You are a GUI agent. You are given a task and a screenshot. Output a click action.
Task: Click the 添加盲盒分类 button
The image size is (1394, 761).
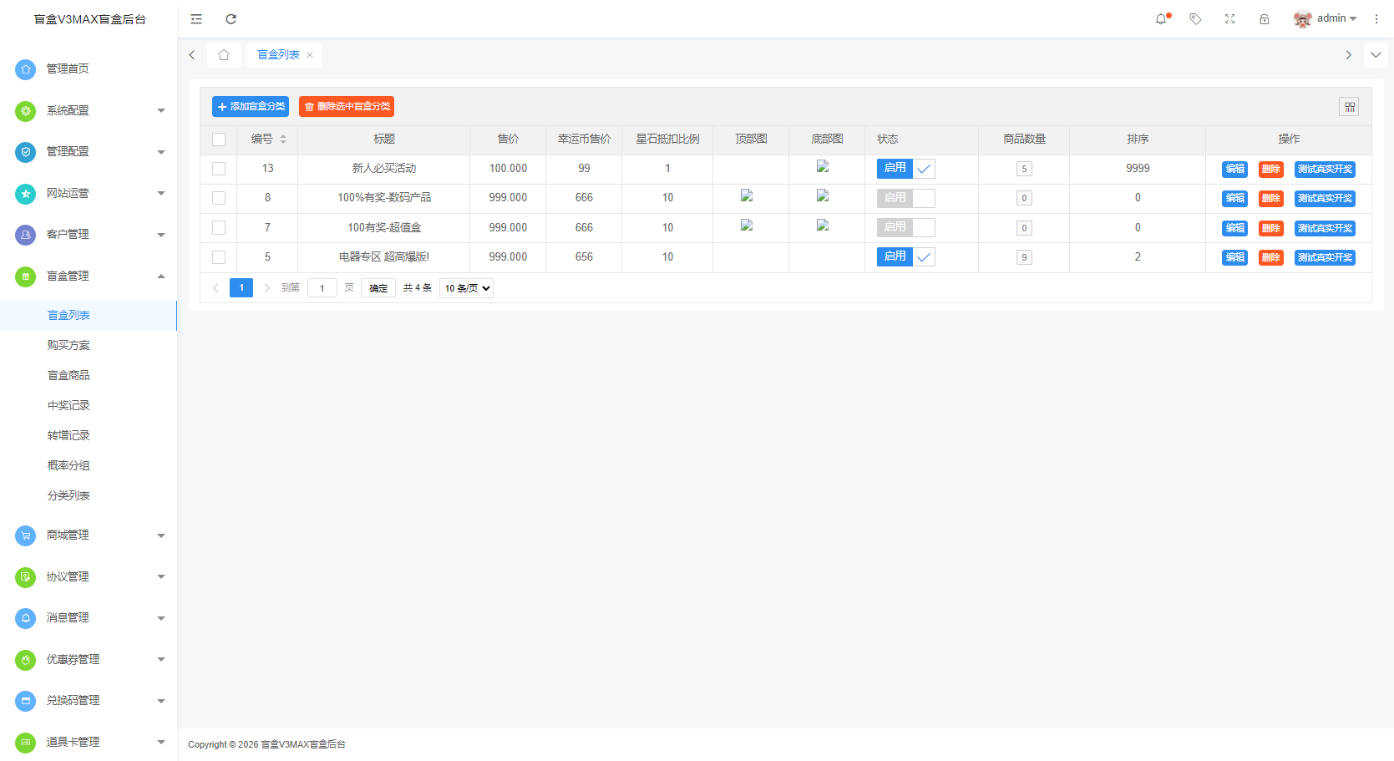pyautogui.click(x=251, y=107)
